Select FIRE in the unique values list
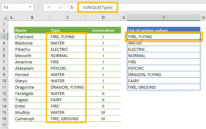Image resolution: width=206 pixels, height=129 pixels. [164, 62]
